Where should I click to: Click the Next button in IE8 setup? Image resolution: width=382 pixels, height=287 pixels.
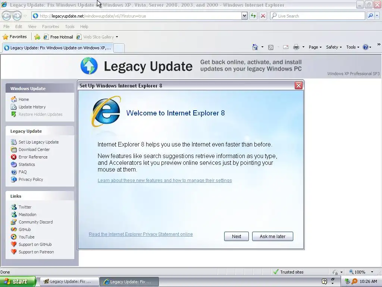tap(236, 236)
